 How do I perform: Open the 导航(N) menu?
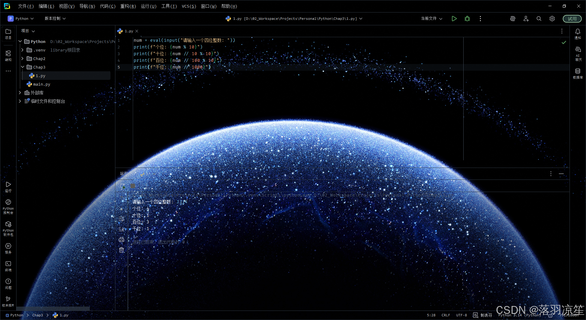click(x=87, y=6)
